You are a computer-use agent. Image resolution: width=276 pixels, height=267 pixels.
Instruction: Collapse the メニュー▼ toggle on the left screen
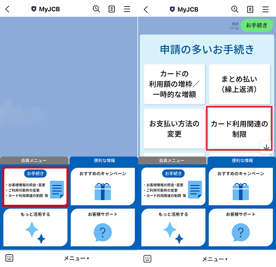[77, 258]
